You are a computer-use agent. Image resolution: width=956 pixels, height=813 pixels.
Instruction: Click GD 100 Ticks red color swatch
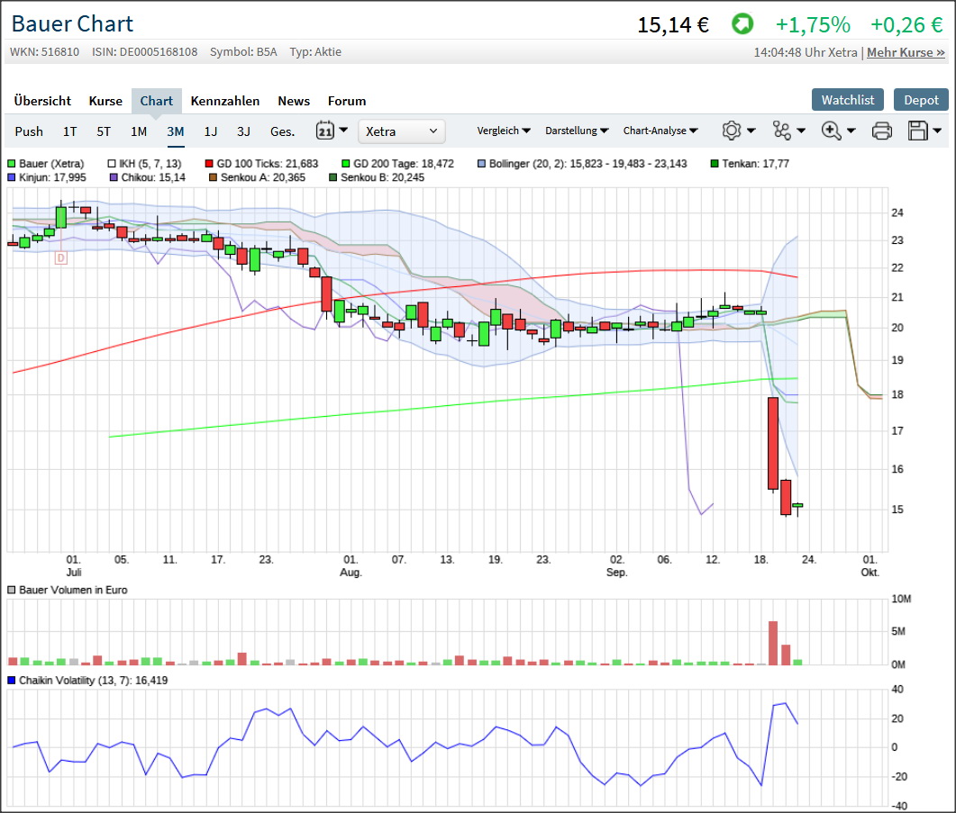tap(210, 164)
